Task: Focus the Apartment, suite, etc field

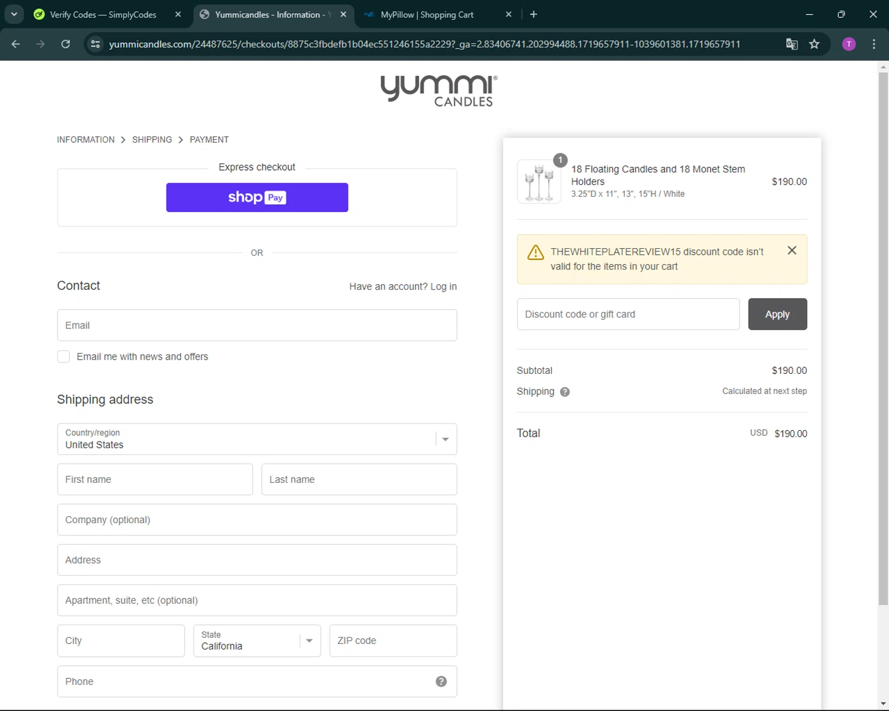Action: (x=257, y=600)
